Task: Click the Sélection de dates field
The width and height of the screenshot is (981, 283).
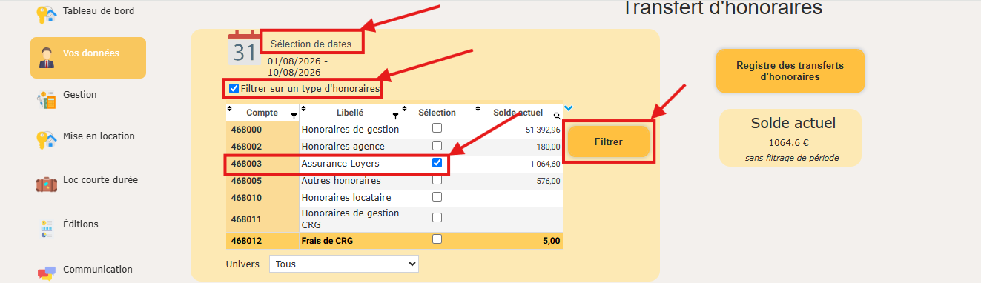Action: pyautogui.click(x=311, y=44)
